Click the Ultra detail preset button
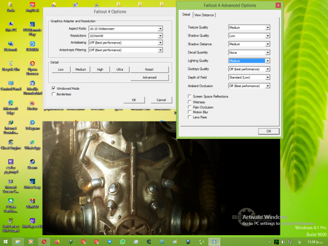328x246 pixels. tap(119, 69)
